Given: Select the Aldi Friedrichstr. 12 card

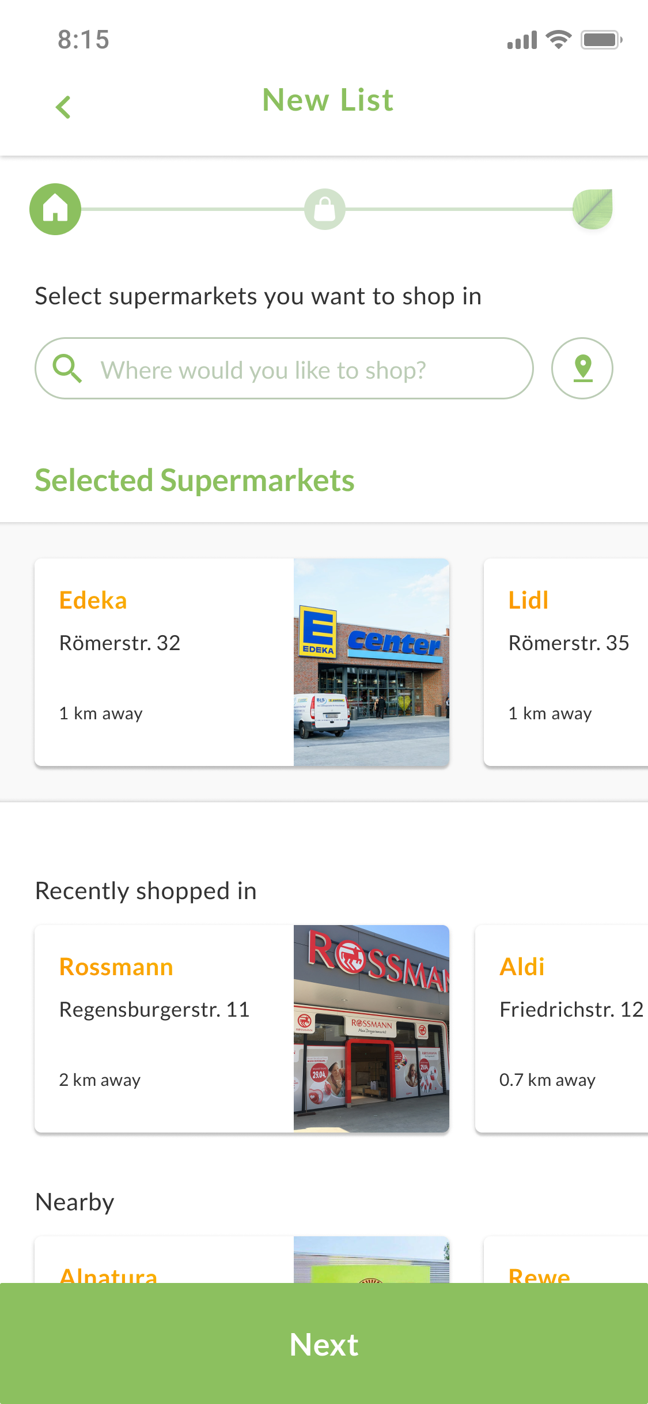Looking at the screenshot, I should click(x=562, y=1029).
